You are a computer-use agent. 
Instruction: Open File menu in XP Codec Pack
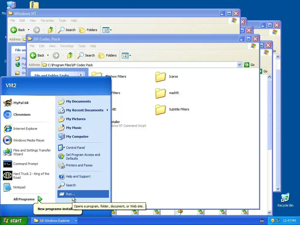(32, 46)
